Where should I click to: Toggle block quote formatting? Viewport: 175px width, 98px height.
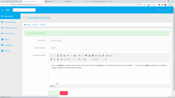click(x=79, y=59)
